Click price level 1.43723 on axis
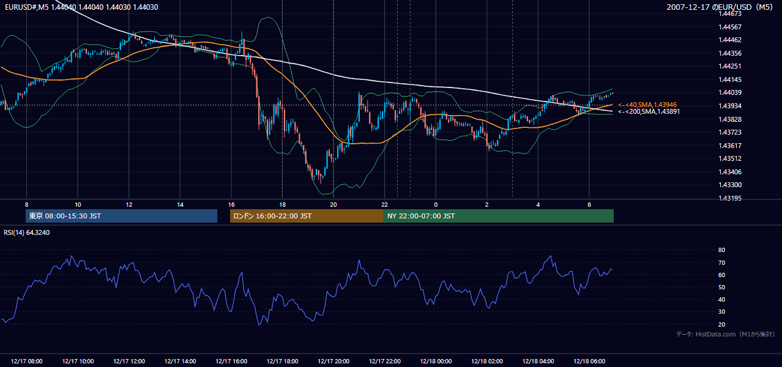782x367 pixels. pyautogui.click(x=729, y=132)
